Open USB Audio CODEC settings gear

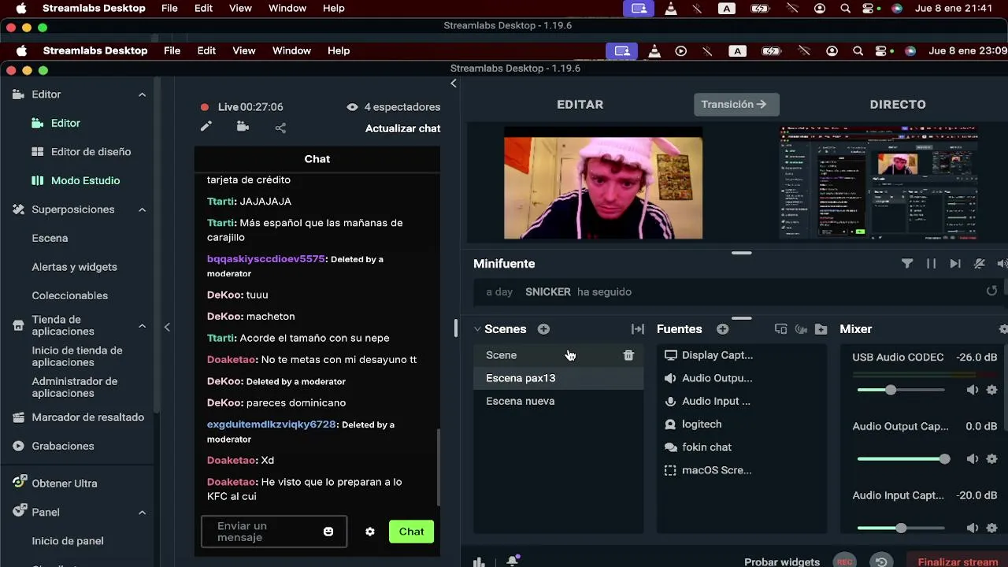[x=991, y=390]
